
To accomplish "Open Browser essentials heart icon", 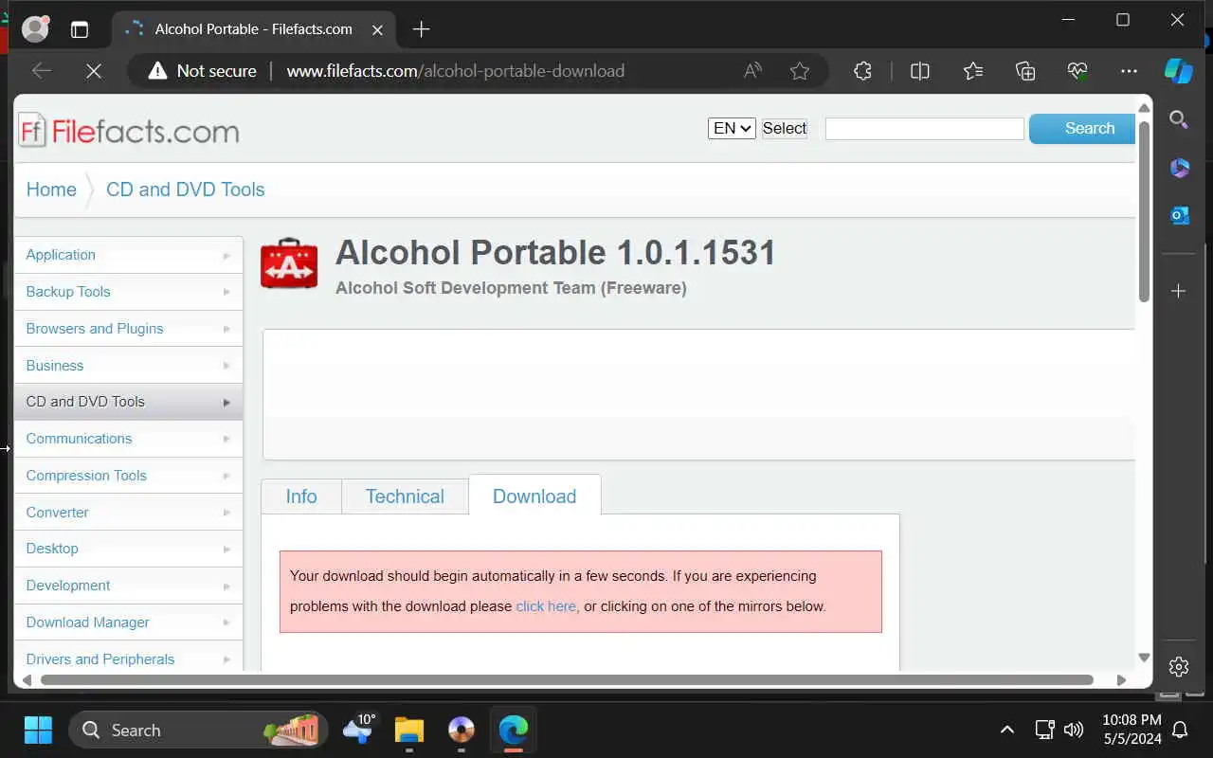I will tap(1077, 71).
